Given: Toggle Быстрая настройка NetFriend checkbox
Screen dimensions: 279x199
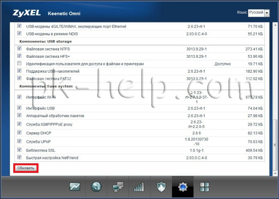Looking at the screenshot, I should click(x=19, y=157).
